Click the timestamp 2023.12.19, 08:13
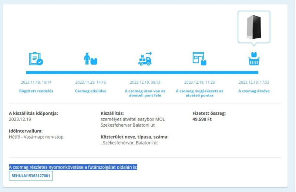296x192 pixels. click(145, 82)
